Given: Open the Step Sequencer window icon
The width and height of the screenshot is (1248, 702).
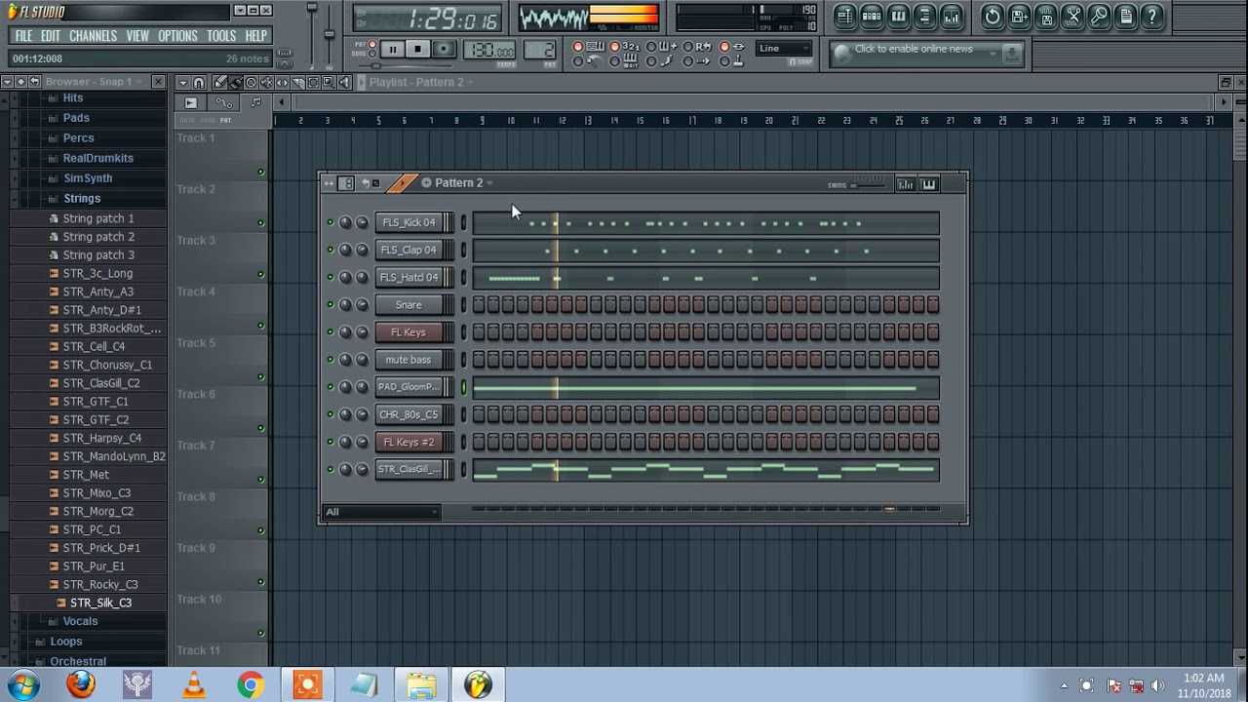Looking at the screenshot, I should 872,16.
